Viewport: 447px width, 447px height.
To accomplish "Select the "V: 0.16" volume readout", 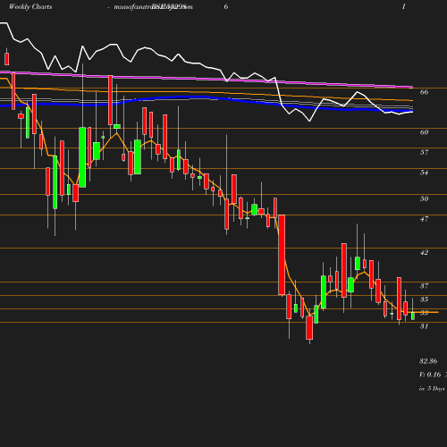I will tap(430, 375).
